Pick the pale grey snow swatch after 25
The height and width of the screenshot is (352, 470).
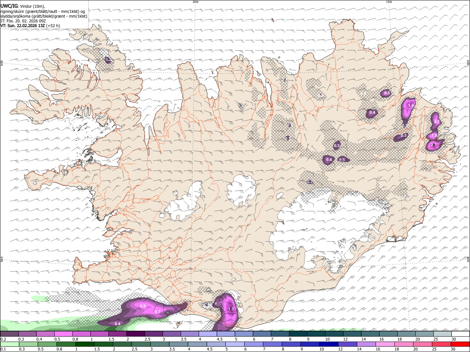pos(442,334)
